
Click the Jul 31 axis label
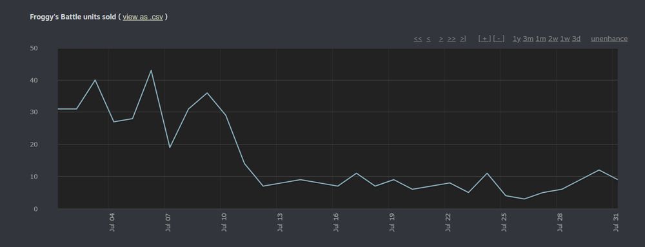tap(616, 222)
